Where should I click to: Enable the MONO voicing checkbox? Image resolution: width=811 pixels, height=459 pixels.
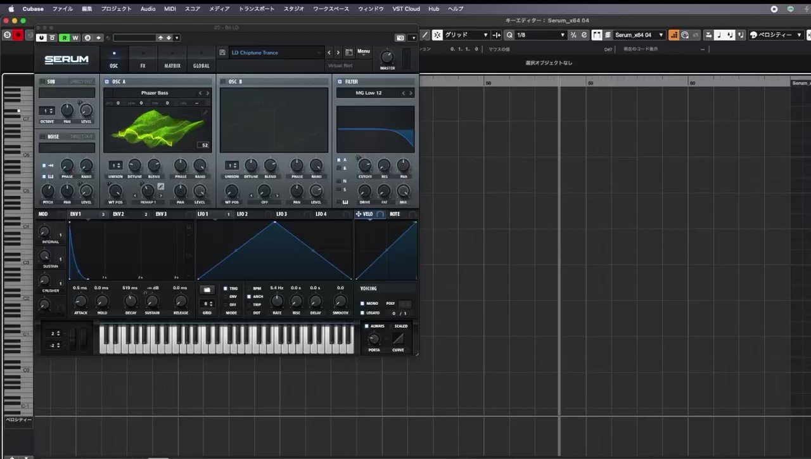(x=362, y=304)
